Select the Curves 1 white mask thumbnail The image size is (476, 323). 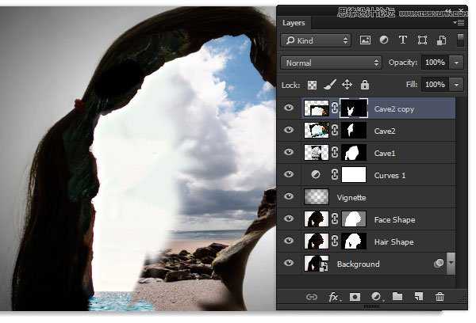354,174
